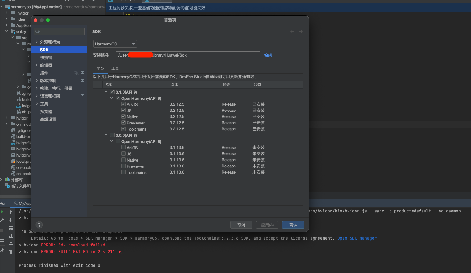Click the 确认 button
This screenshot has height=273, width=471.
[293, 225]
